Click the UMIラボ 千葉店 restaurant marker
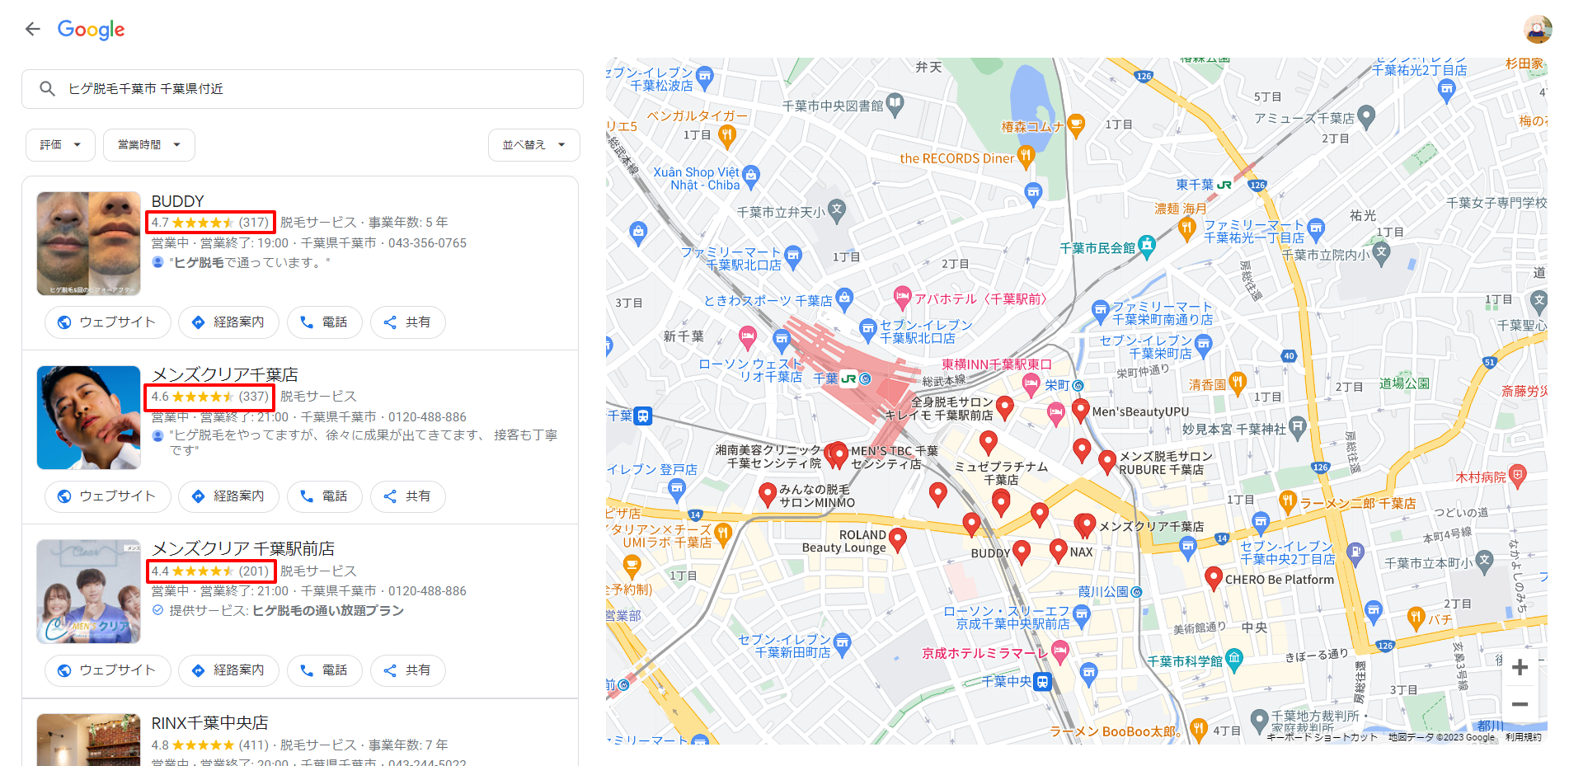1569x766 pixels. coord(723,534)
